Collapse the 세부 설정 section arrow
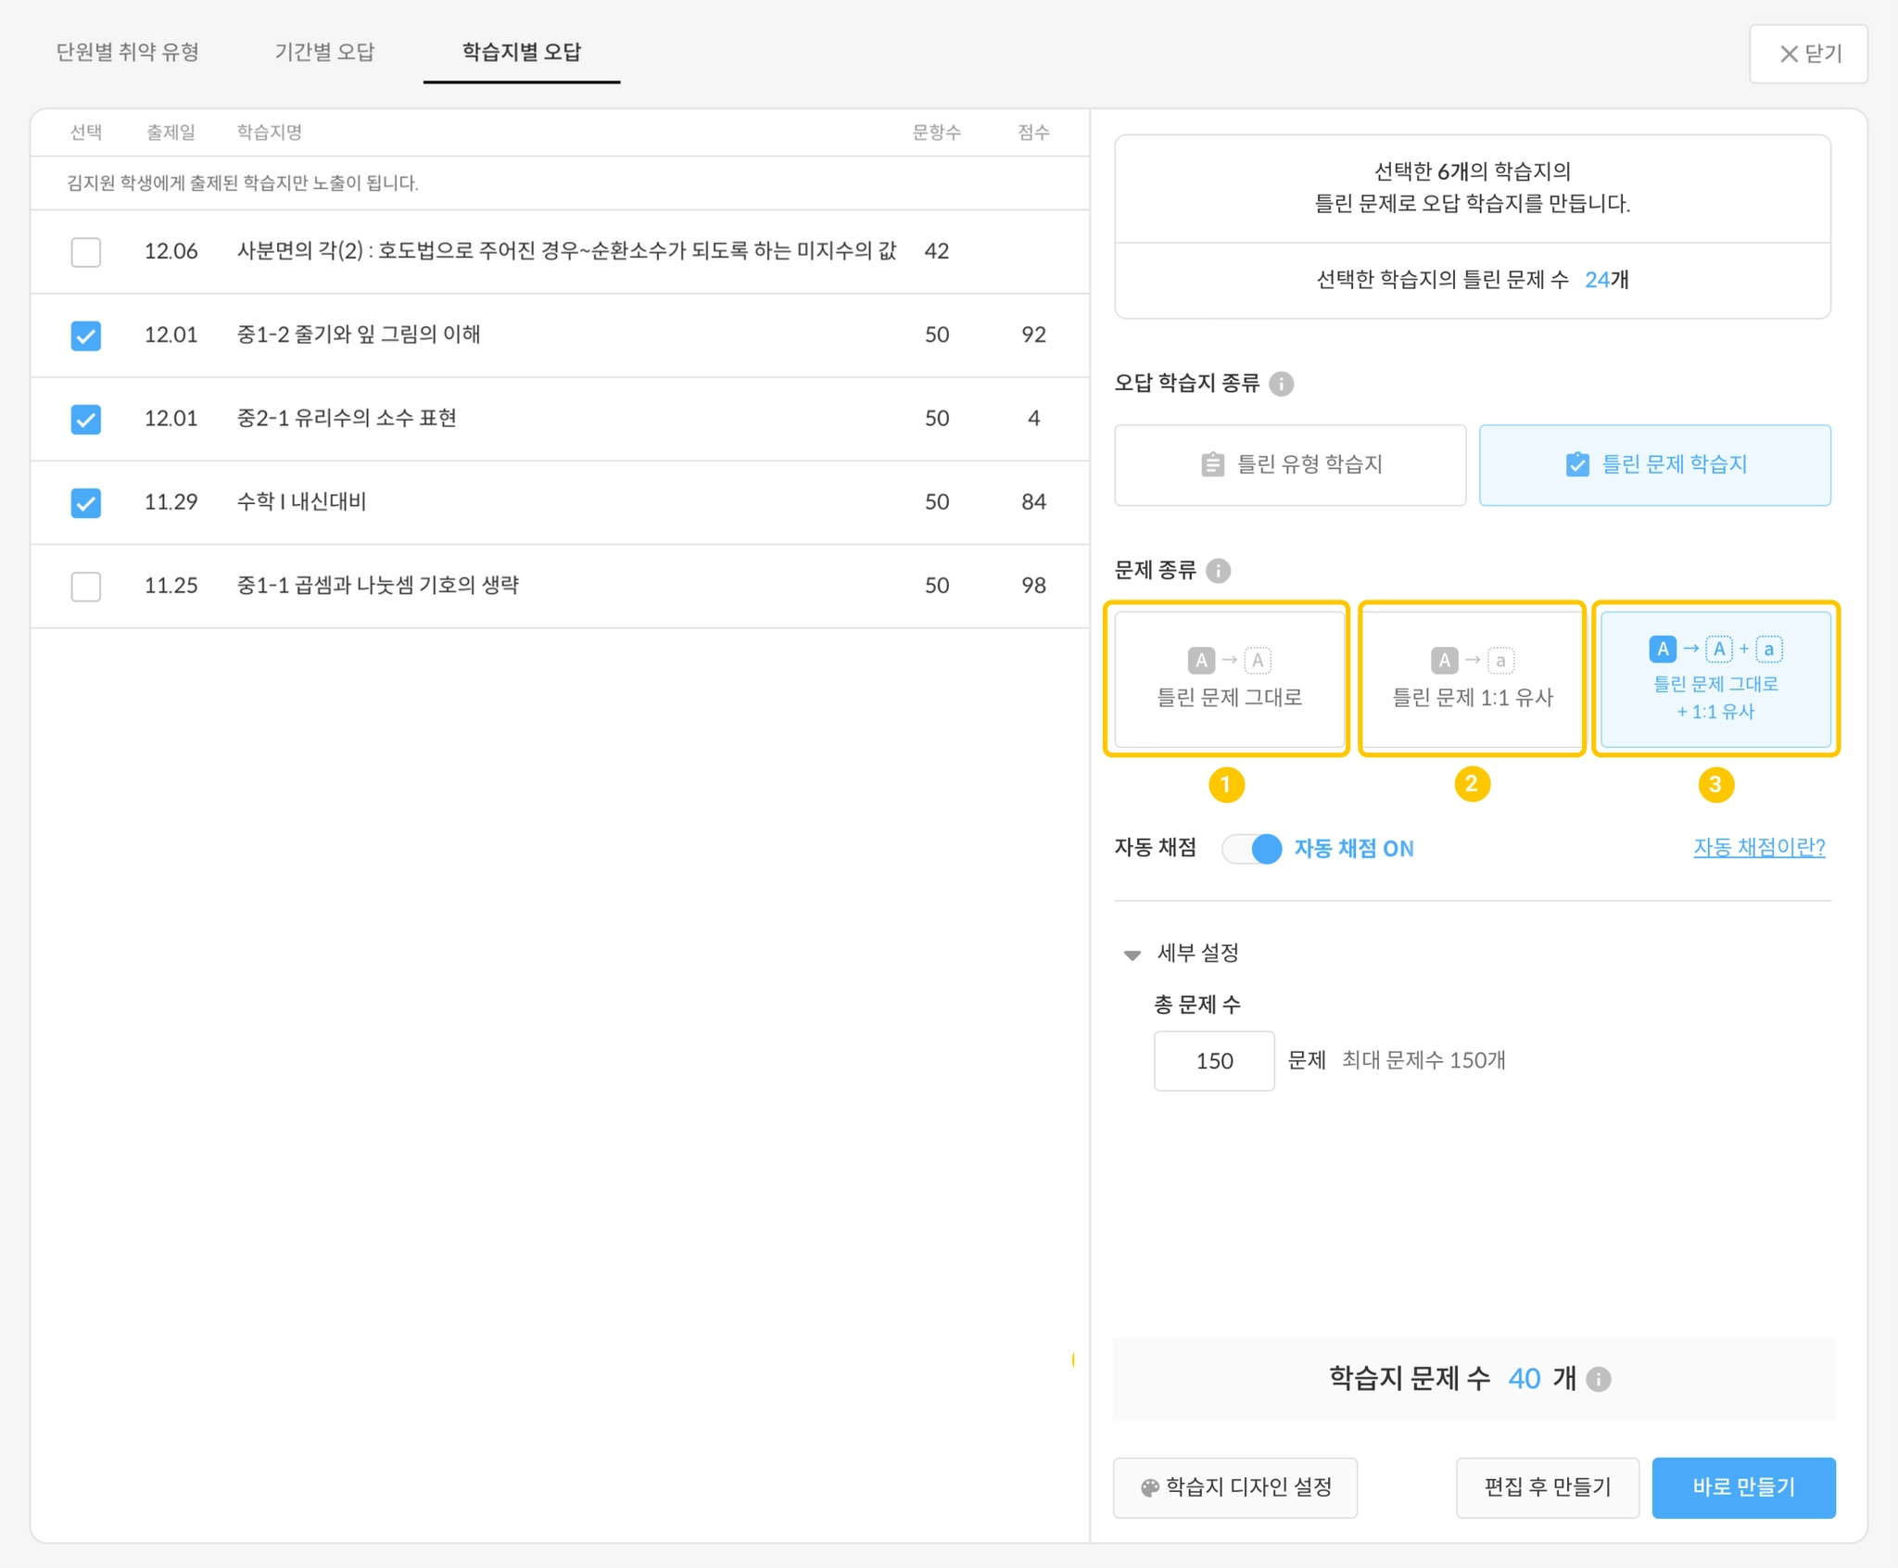 pyautogui.click(x=1132, y=955)
